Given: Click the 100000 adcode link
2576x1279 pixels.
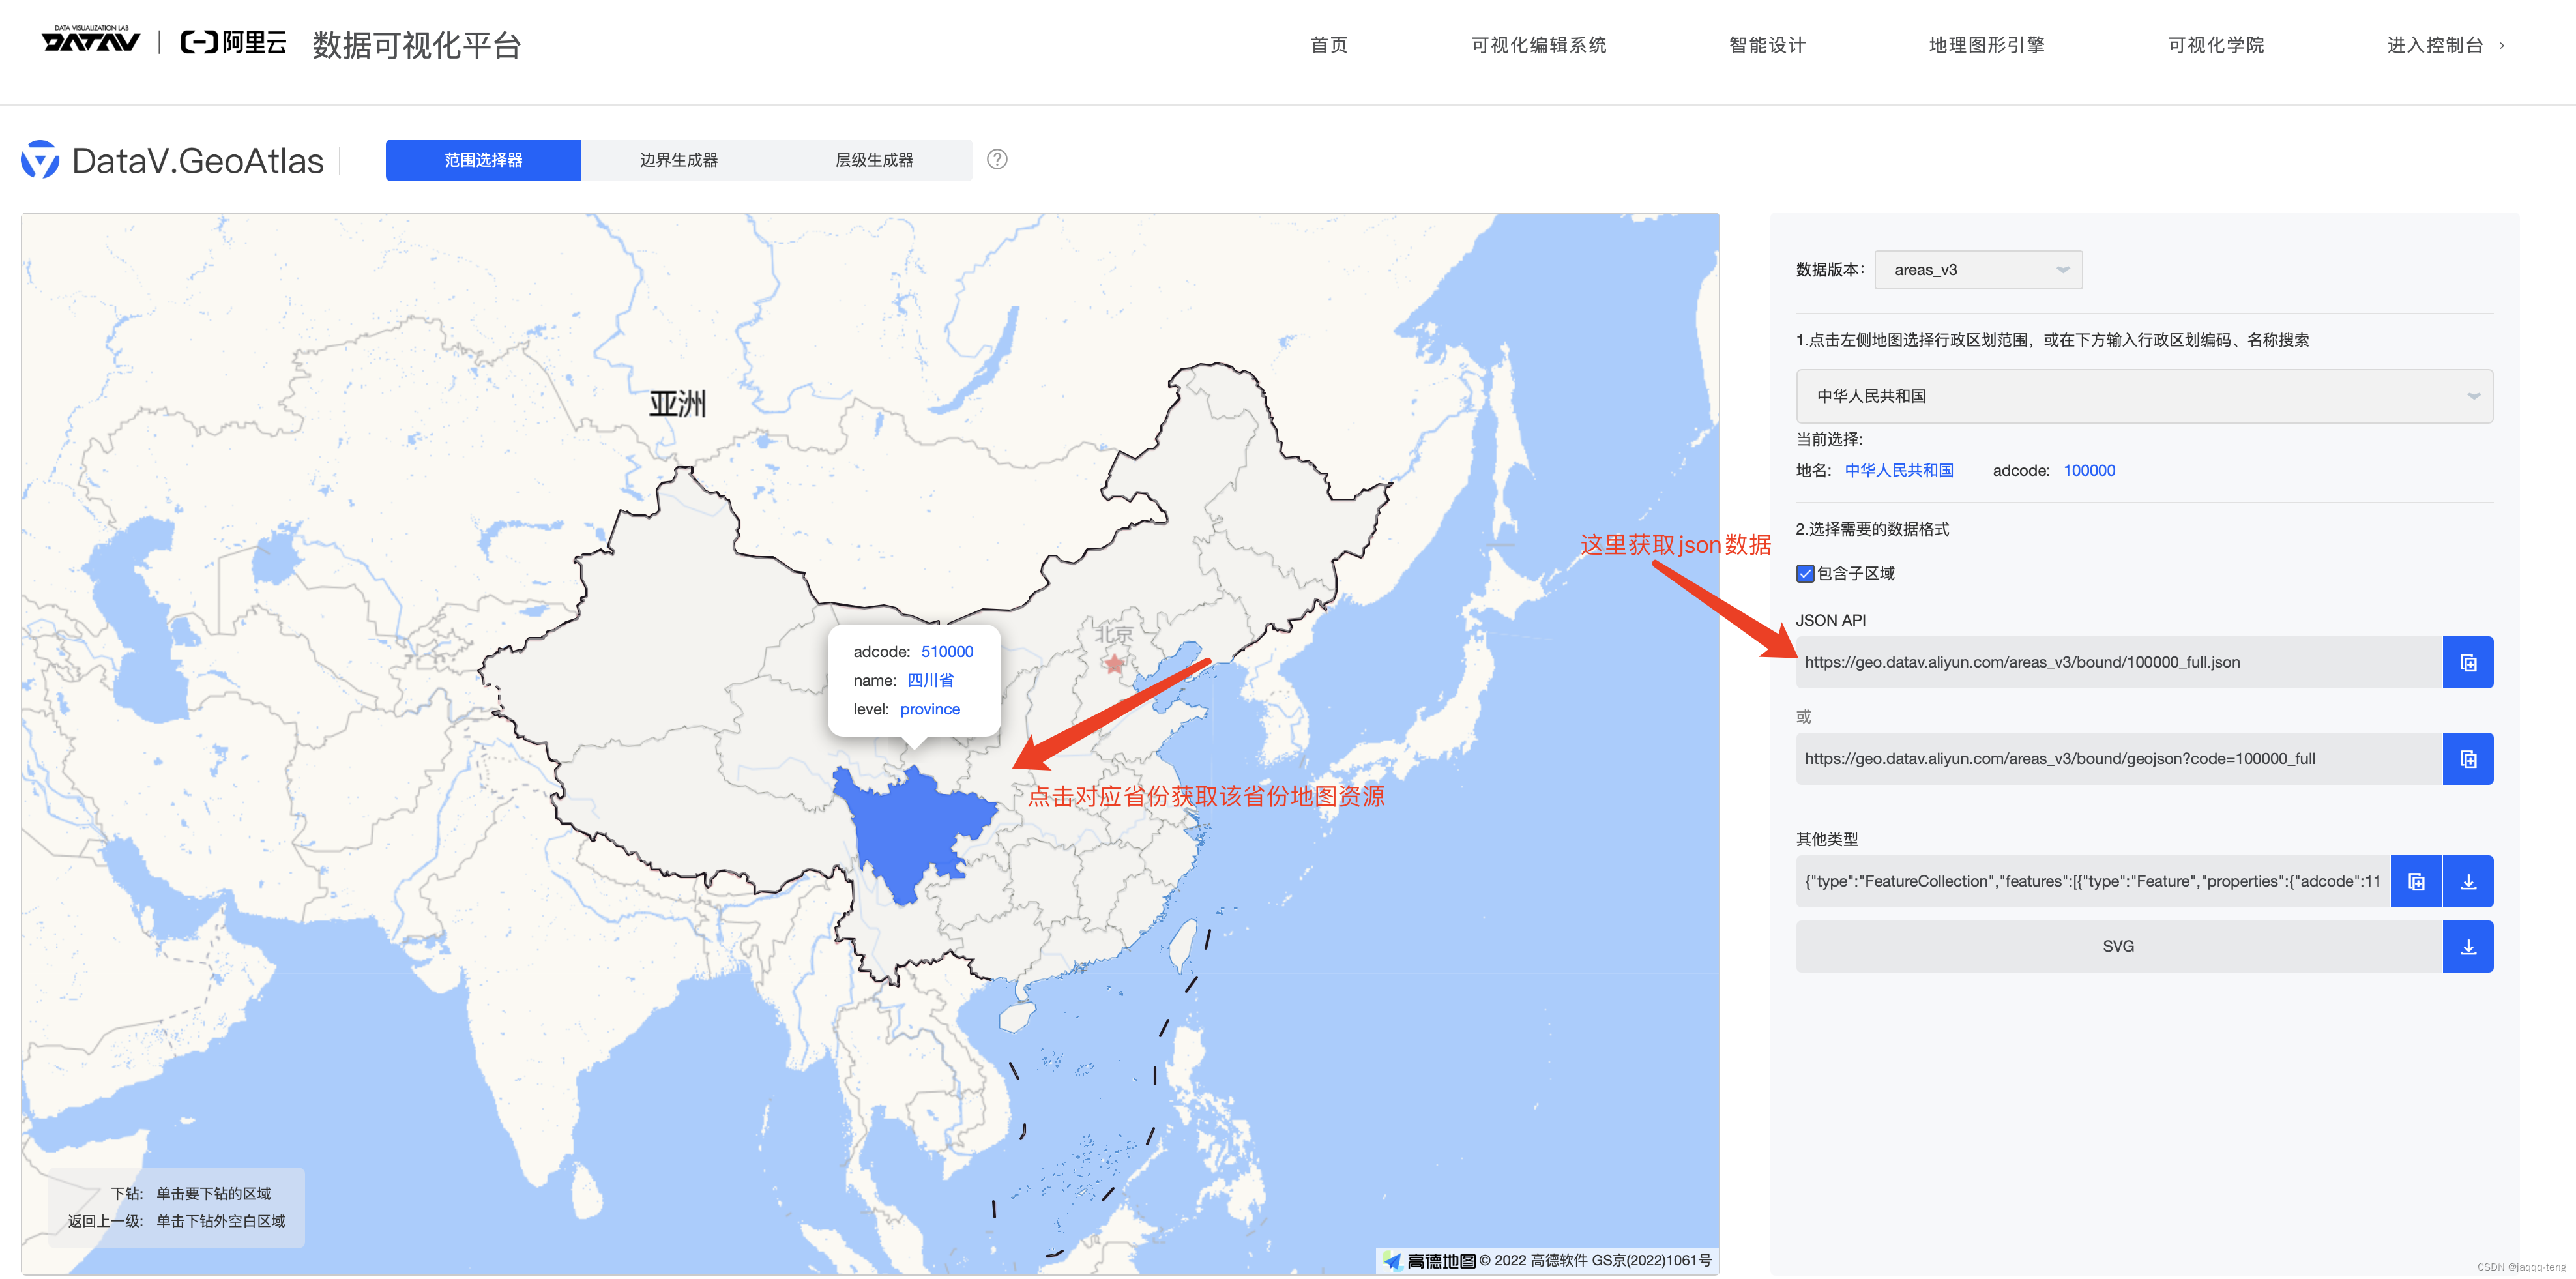Looking at the screenshot, I should pyautogui.click(x=2088, y=470).
